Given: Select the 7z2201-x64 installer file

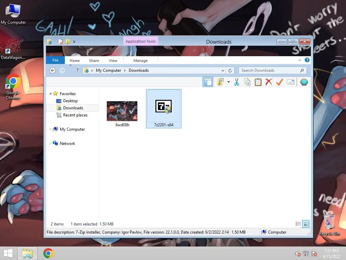Looking at the screenshot, I should click(164, 109).
